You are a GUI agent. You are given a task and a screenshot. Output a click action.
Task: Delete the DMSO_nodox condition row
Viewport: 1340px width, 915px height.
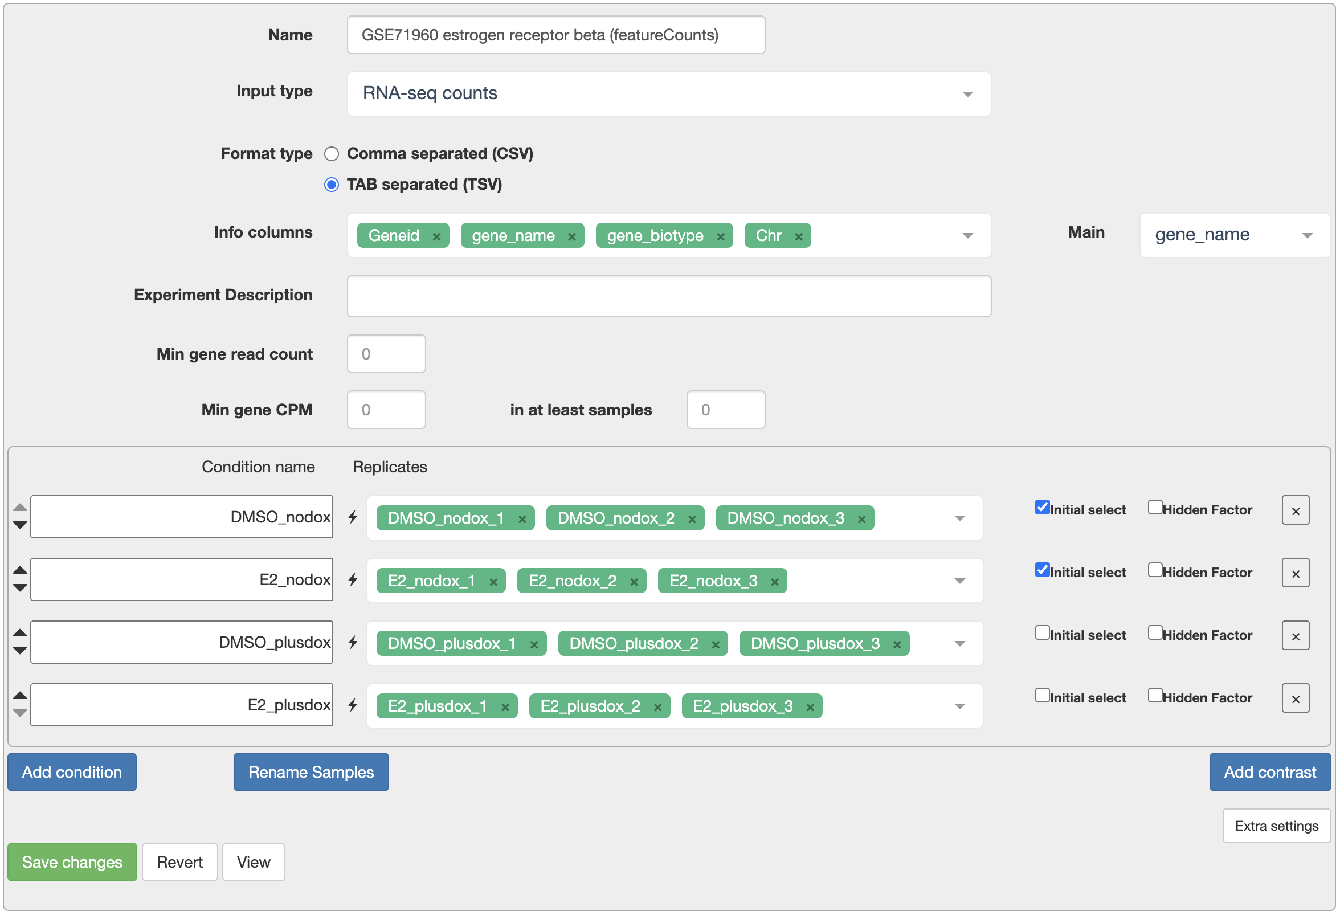click(x=1296, y=511)
